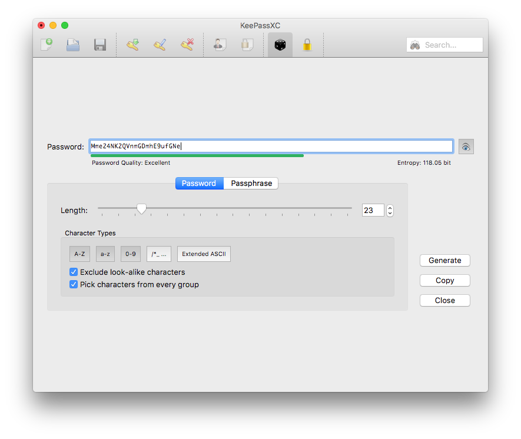Delete entry with key and red X icon

[x=187, y=45]
